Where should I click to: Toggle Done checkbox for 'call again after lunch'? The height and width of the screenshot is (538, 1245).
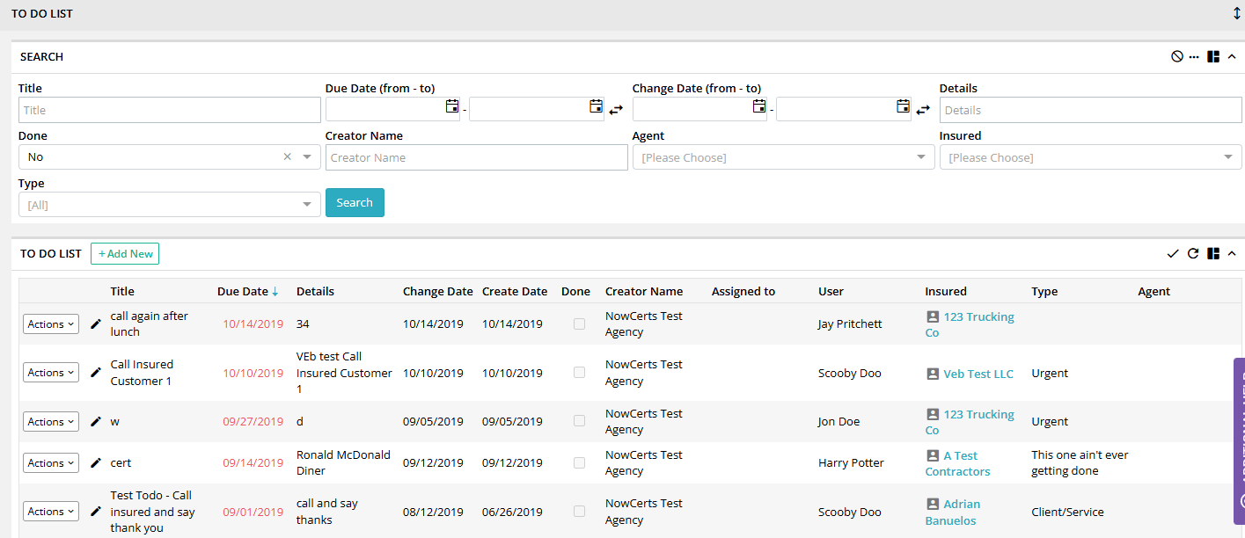coord(579,324)
